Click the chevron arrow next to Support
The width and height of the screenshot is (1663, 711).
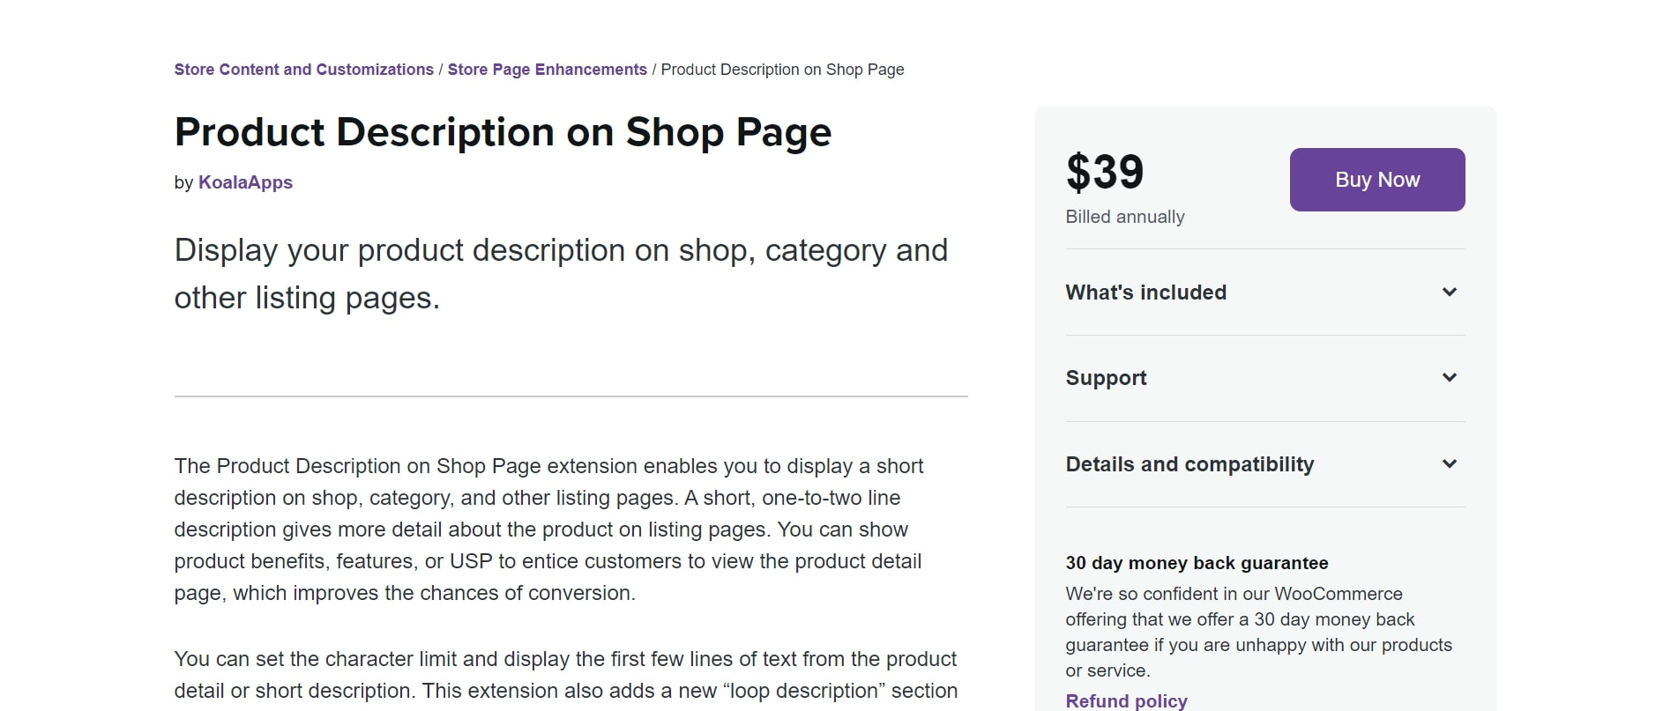(x=1449, y=378)
